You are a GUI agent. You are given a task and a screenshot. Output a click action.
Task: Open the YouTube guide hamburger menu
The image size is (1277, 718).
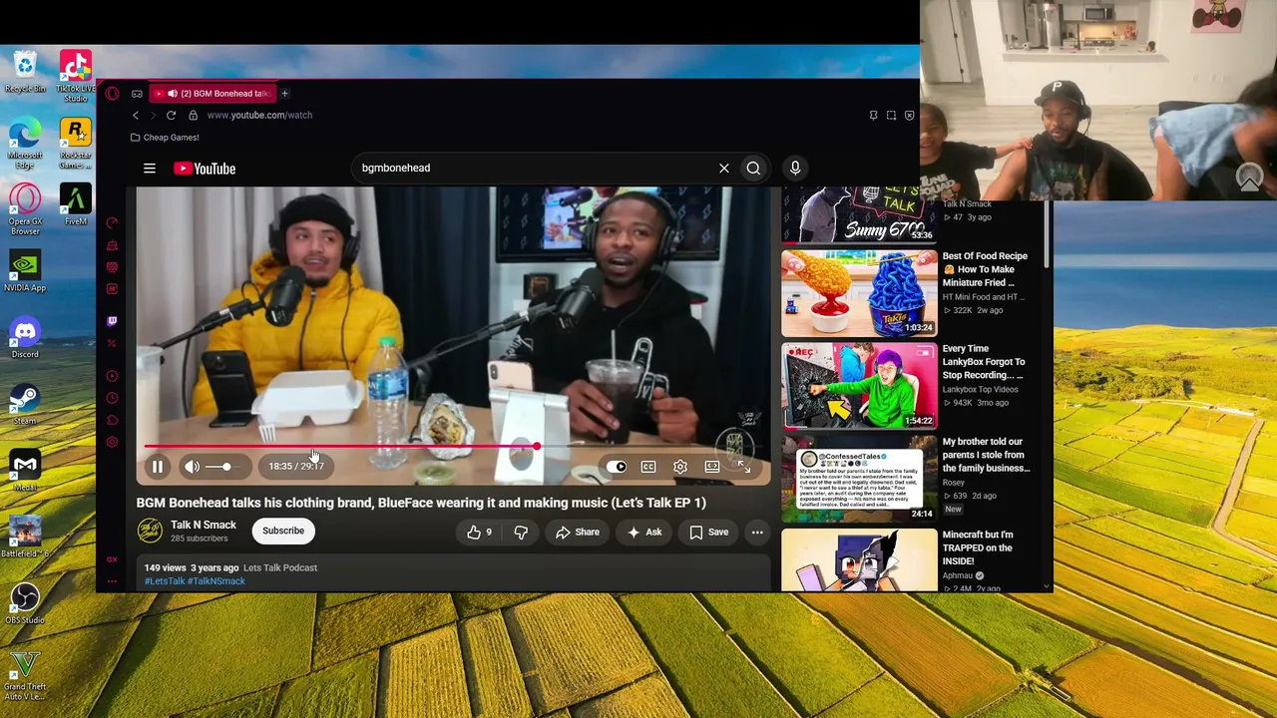(150, 169)
